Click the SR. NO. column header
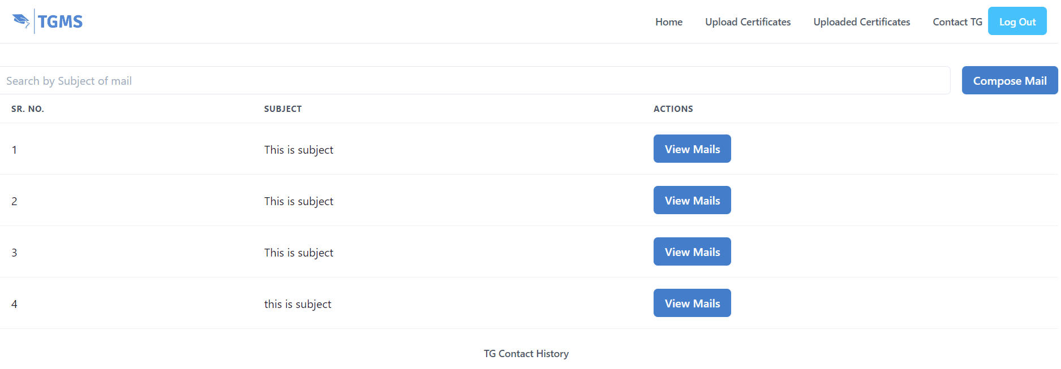 tap(28, 109)
